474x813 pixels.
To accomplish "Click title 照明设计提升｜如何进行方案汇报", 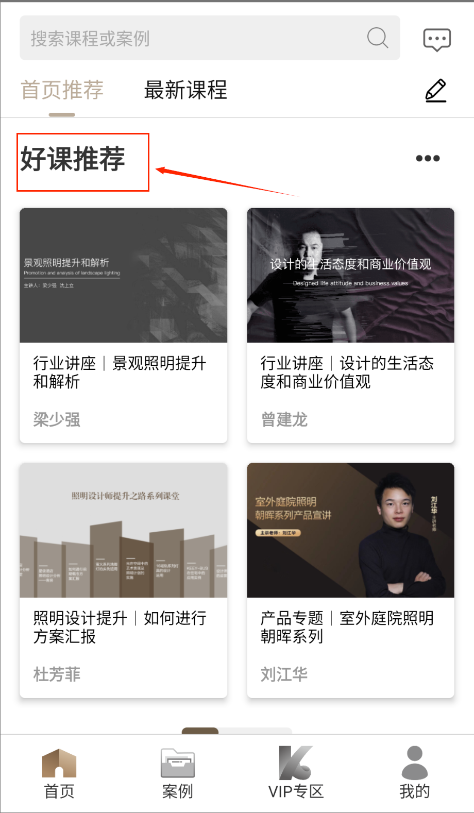I will coord(120,627).
